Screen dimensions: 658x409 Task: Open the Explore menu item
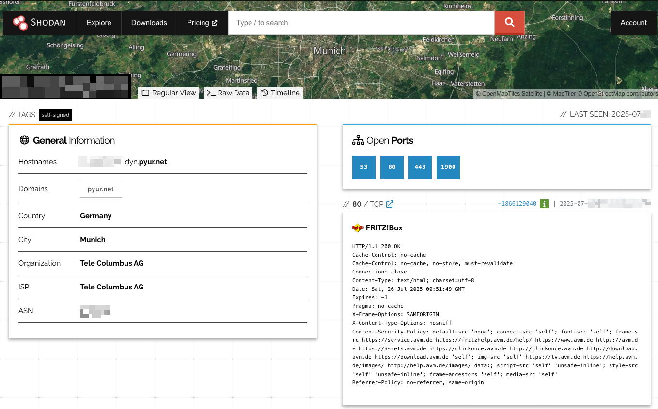click(99, 23)
